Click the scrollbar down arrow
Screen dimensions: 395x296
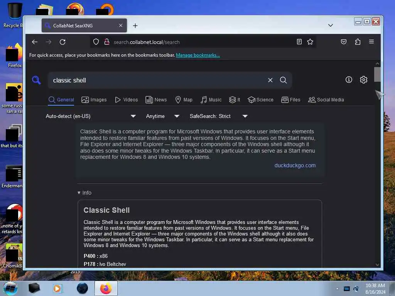[x=377, y=264]
